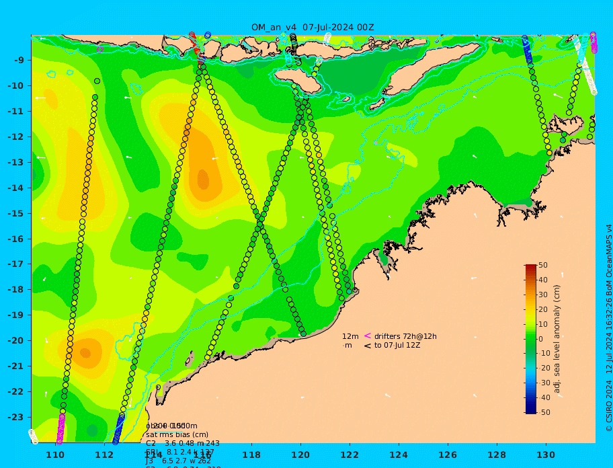Click the colorbar tick label 10

point(543,324)
